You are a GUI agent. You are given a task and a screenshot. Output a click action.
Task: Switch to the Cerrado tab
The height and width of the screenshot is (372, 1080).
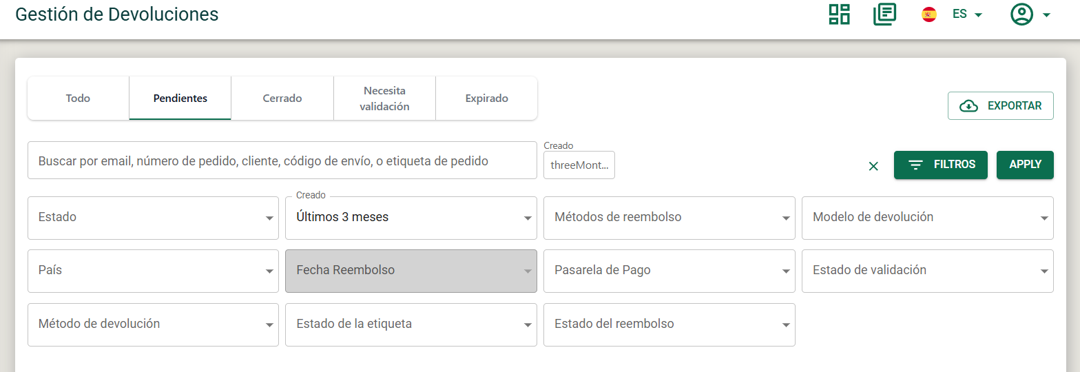point(282,99)
